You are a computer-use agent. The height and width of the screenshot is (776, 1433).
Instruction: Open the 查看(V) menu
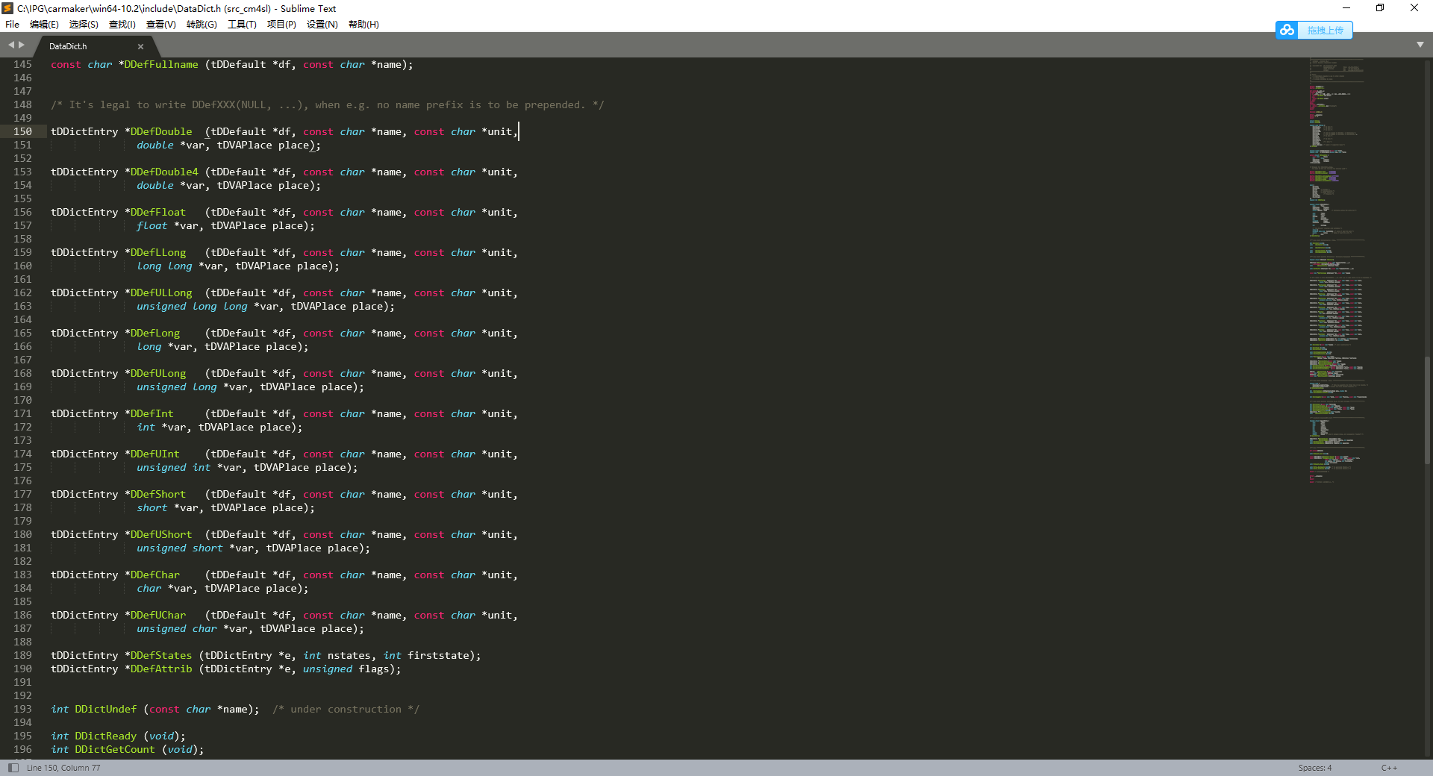coord(161,25)
